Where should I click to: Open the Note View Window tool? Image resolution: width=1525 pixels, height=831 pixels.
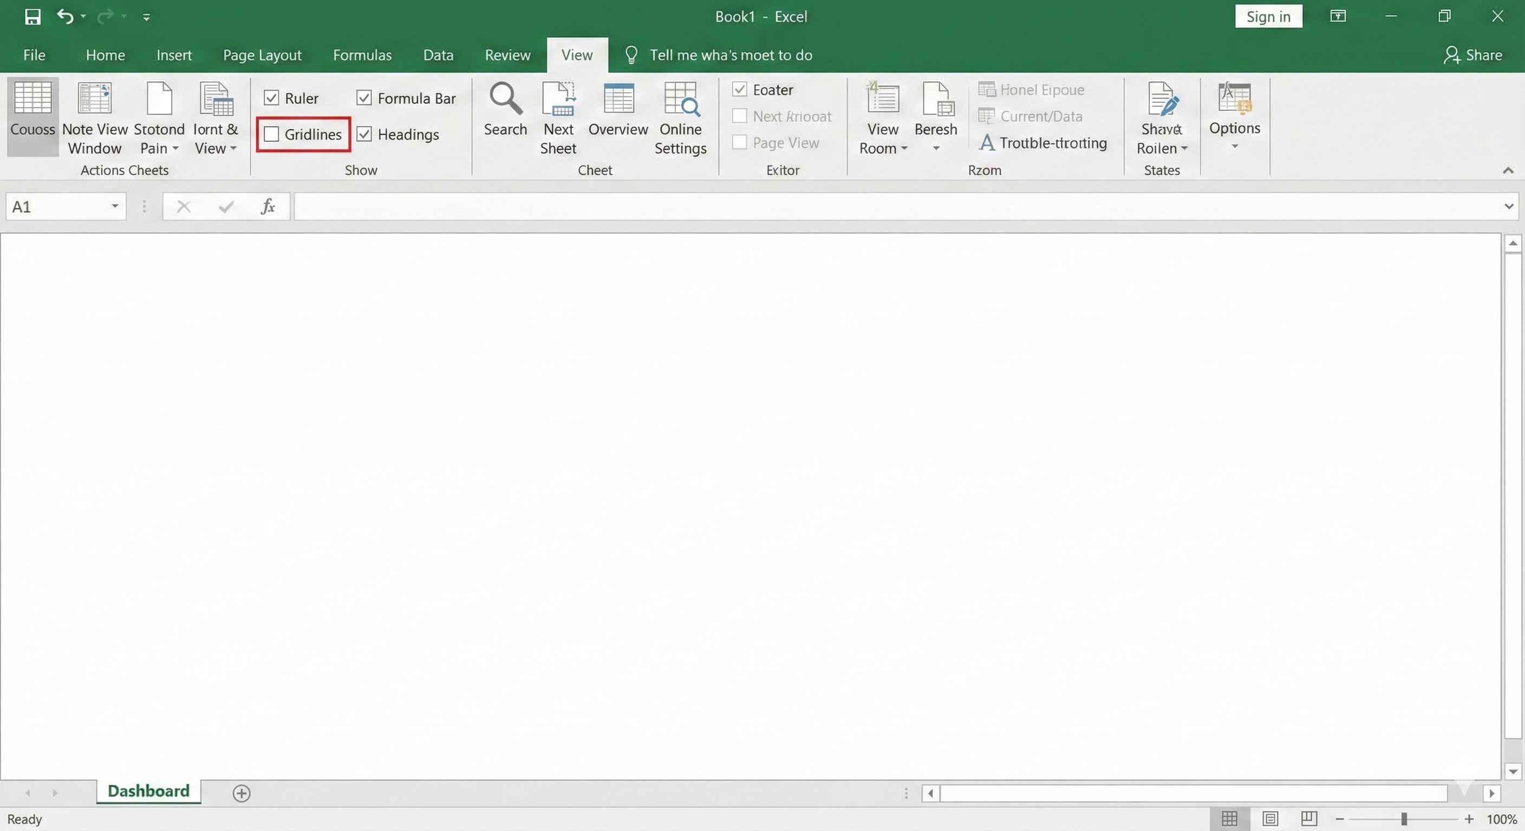coord(94,116)
